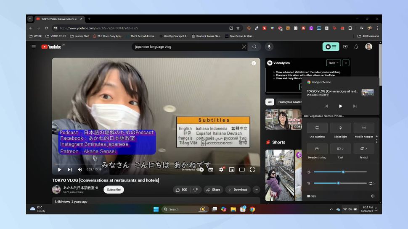
Task: Go back in Chrome
Action: pyautogui.click(x=31, y=28)
